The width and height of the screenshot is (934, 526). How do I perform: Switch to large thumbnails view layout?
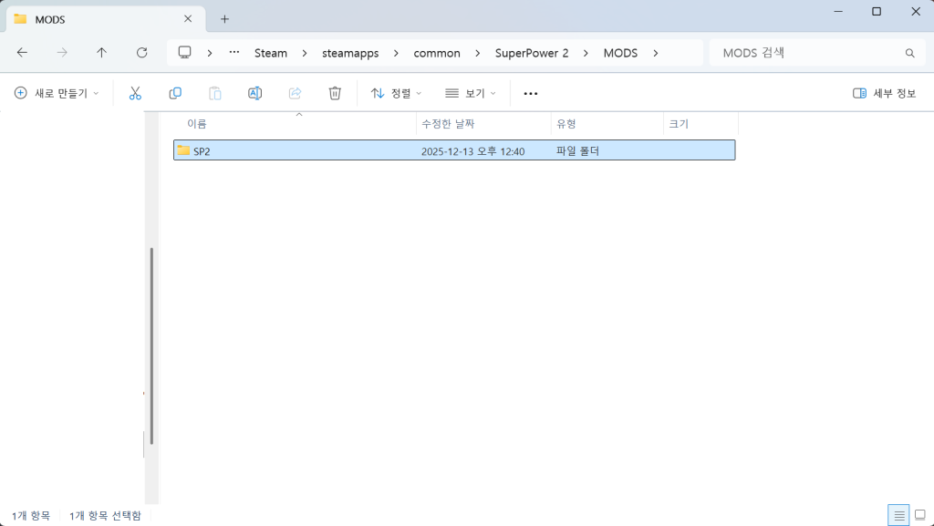919,515
